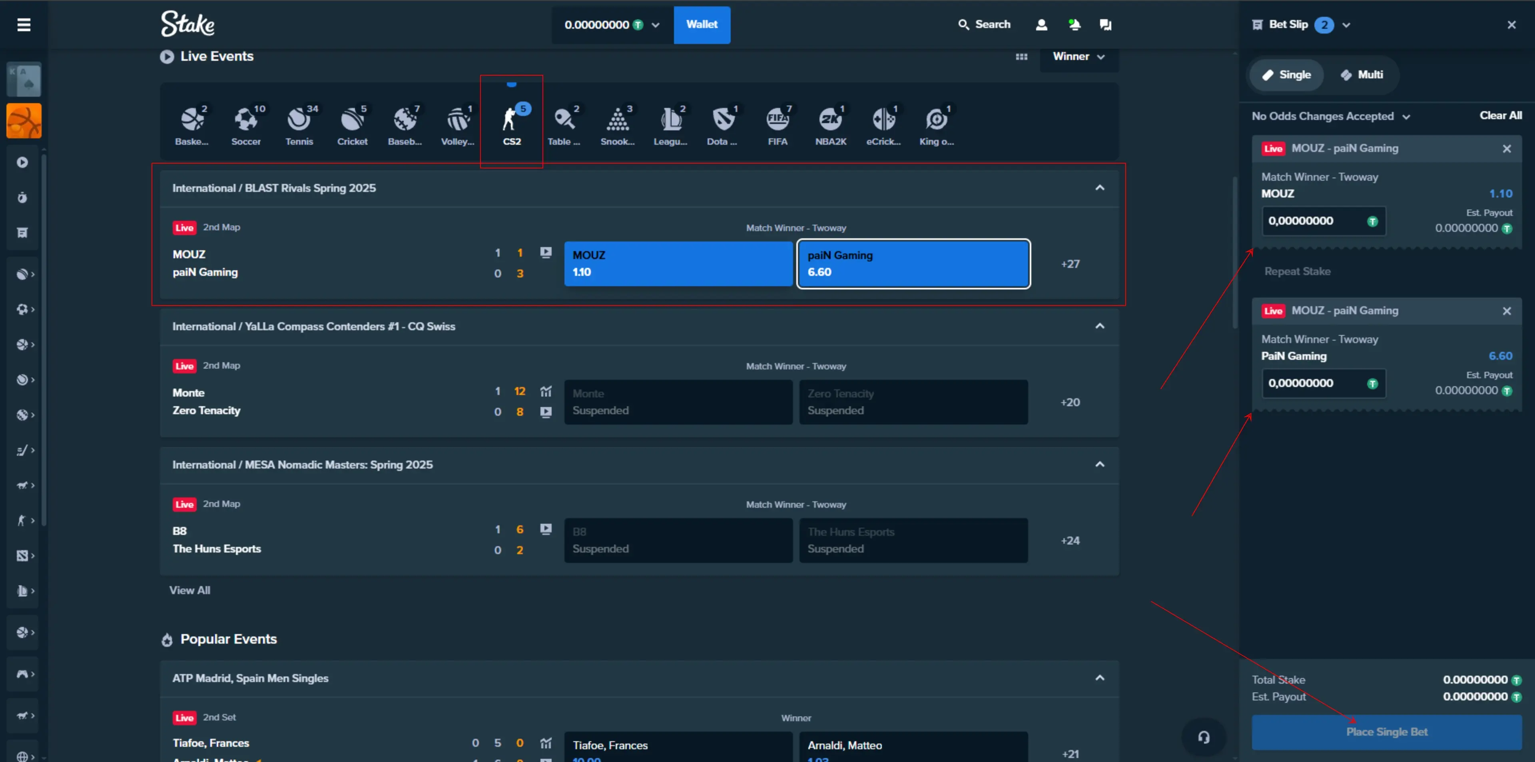Viewport: 1535px width, 762px height.
Task: Open View All live events link
Action: [189, 590]
